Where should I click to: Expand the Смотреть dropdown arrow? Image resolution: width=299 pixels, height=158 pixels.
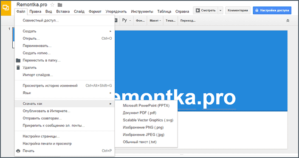coord(220,11)
